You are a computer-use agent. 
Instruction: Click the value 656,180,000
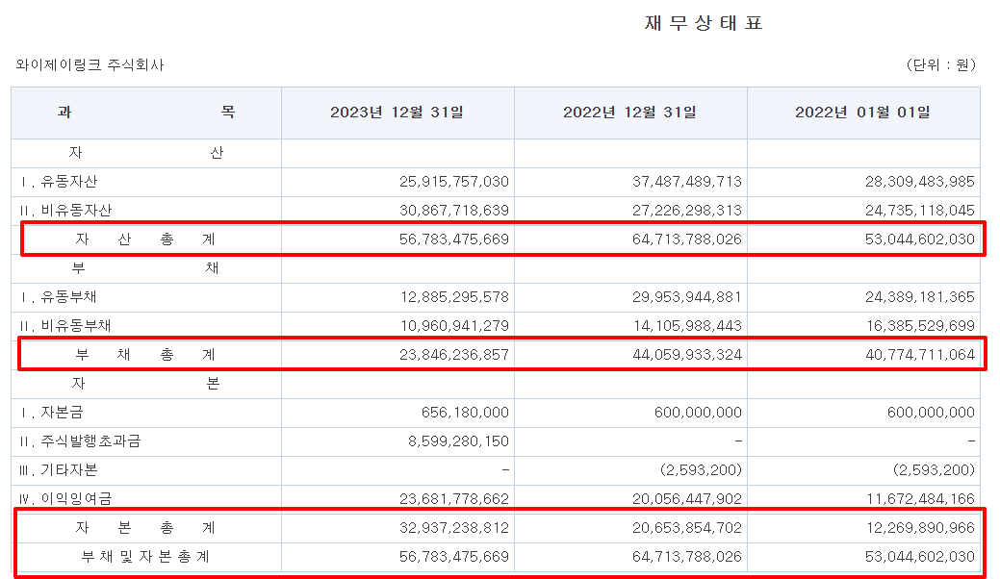465,413
